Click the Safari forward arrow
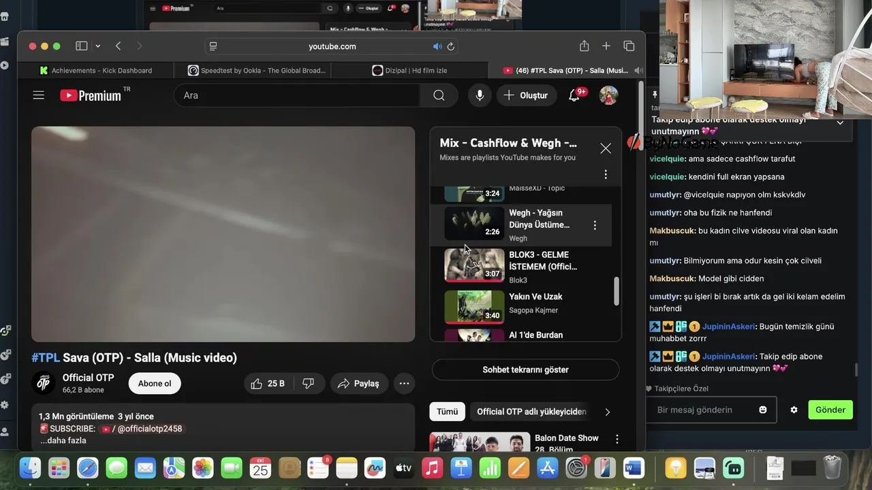Screen dimensions: 872x490 [x=140, y=46]
